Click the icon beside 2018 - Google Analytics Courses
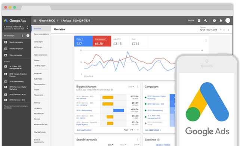240x146 pixels. tap(6, 74)
